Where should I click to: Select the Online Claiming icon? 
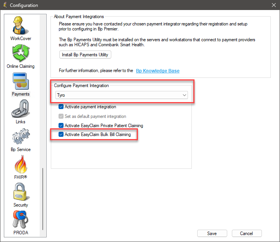tap(21, 53)
